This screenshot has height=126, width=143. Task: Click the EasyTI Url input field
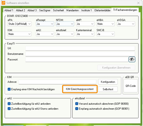80,48
